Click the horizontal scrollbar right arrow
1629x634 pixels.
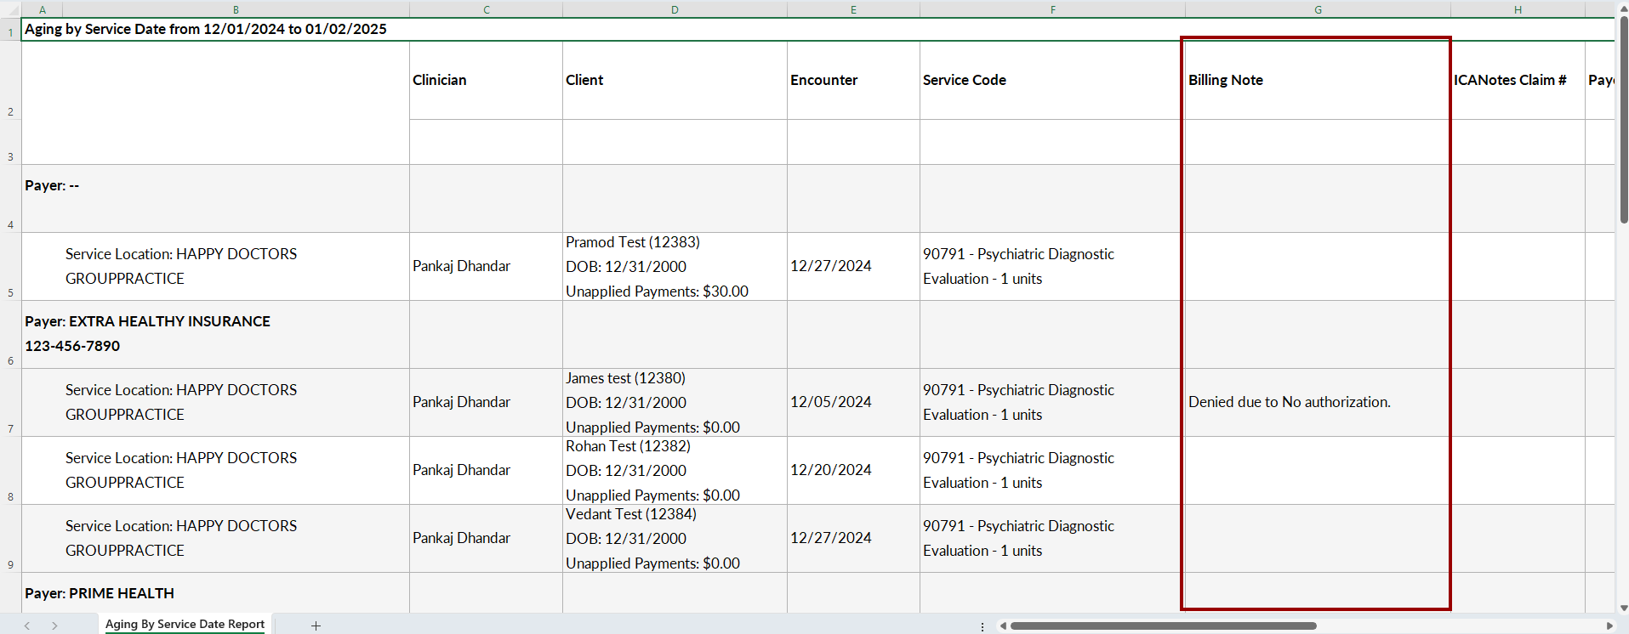[1609, 626]
